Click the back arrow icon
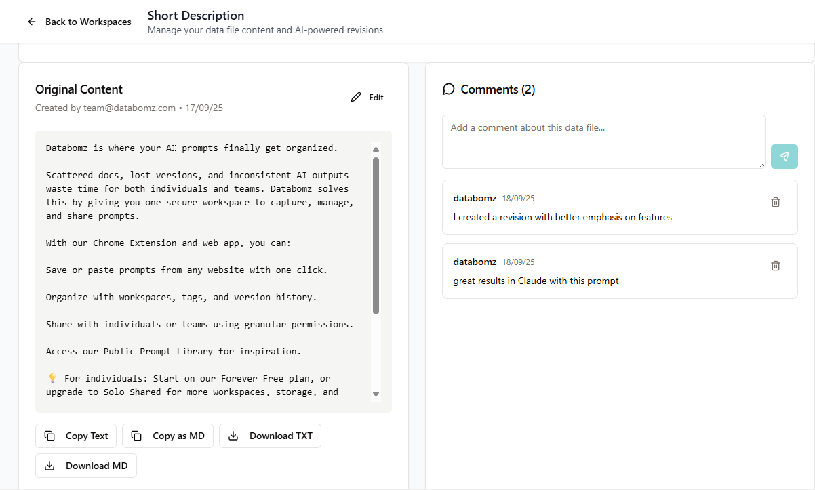 coord(31,22)
